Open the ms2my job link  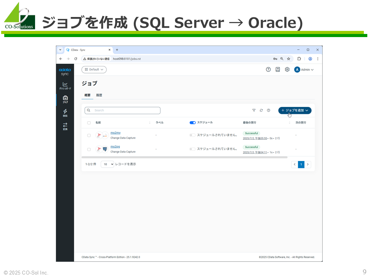[115, 133]
